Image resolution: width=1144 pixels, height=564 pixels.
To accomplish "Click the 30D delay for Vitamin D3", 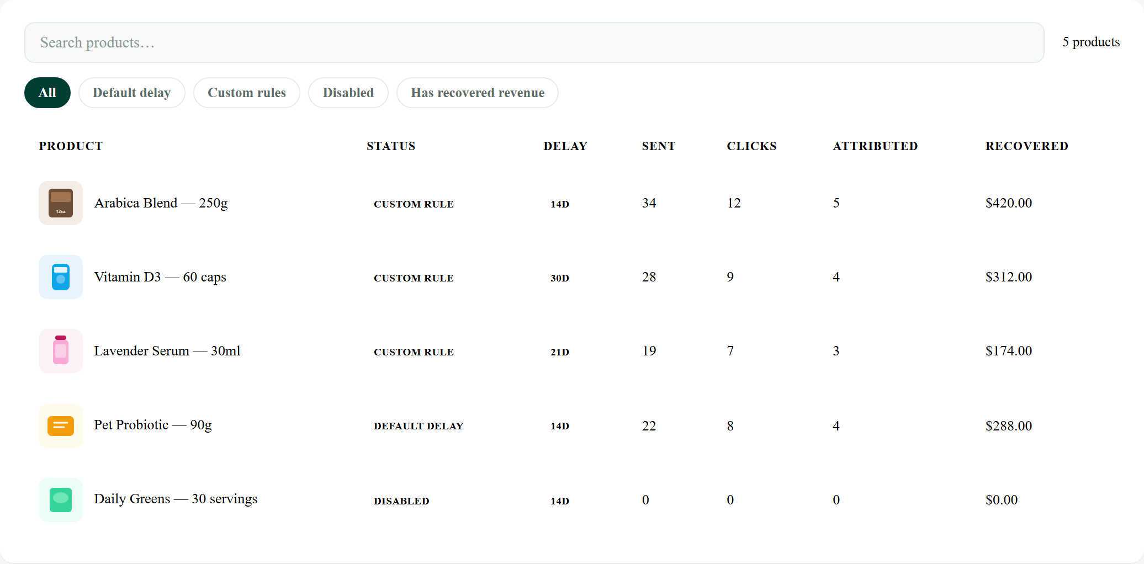I will 560,278.
